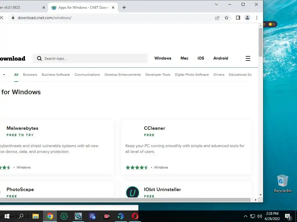Select the Browsers category
The image size is (297, 222).
pos(30,75)
